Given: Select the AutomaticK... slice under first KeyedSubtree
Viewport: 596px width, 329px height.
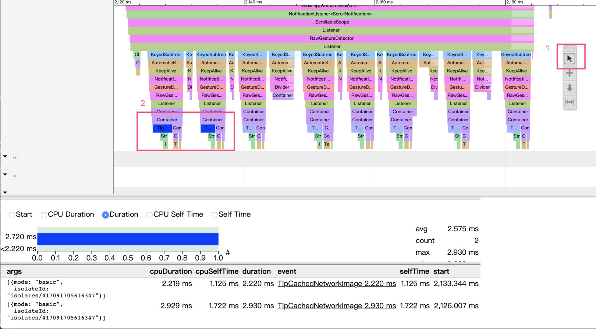Looking at the screenshot, I should pos(166,63).
